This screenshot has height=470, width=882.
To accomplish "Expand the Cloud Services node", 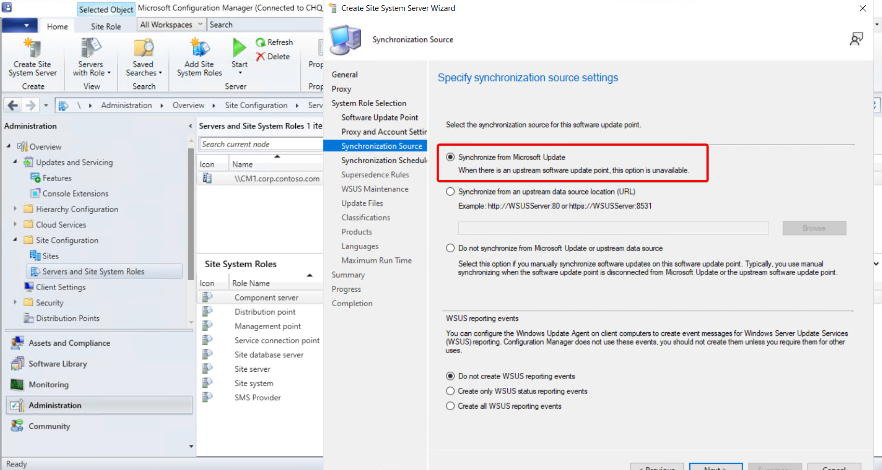I will 15,224.
